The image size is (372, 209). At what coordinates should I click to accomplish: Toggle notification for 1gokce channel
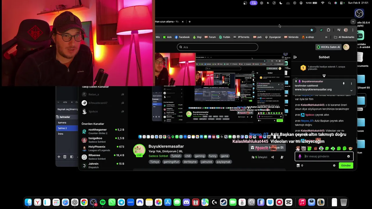click(x=123, y=111)
